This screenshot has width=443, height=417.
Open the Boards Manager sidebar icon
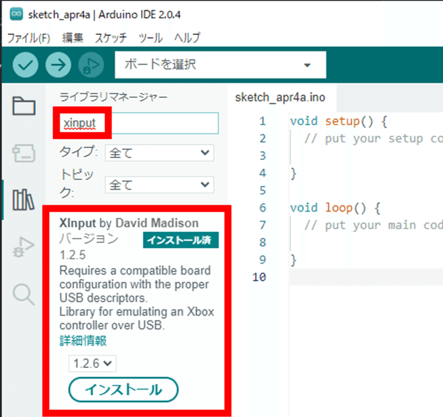24,153
